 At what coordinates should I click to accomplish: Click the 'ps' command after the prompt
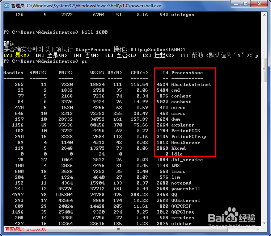click(x=84, y=61)
